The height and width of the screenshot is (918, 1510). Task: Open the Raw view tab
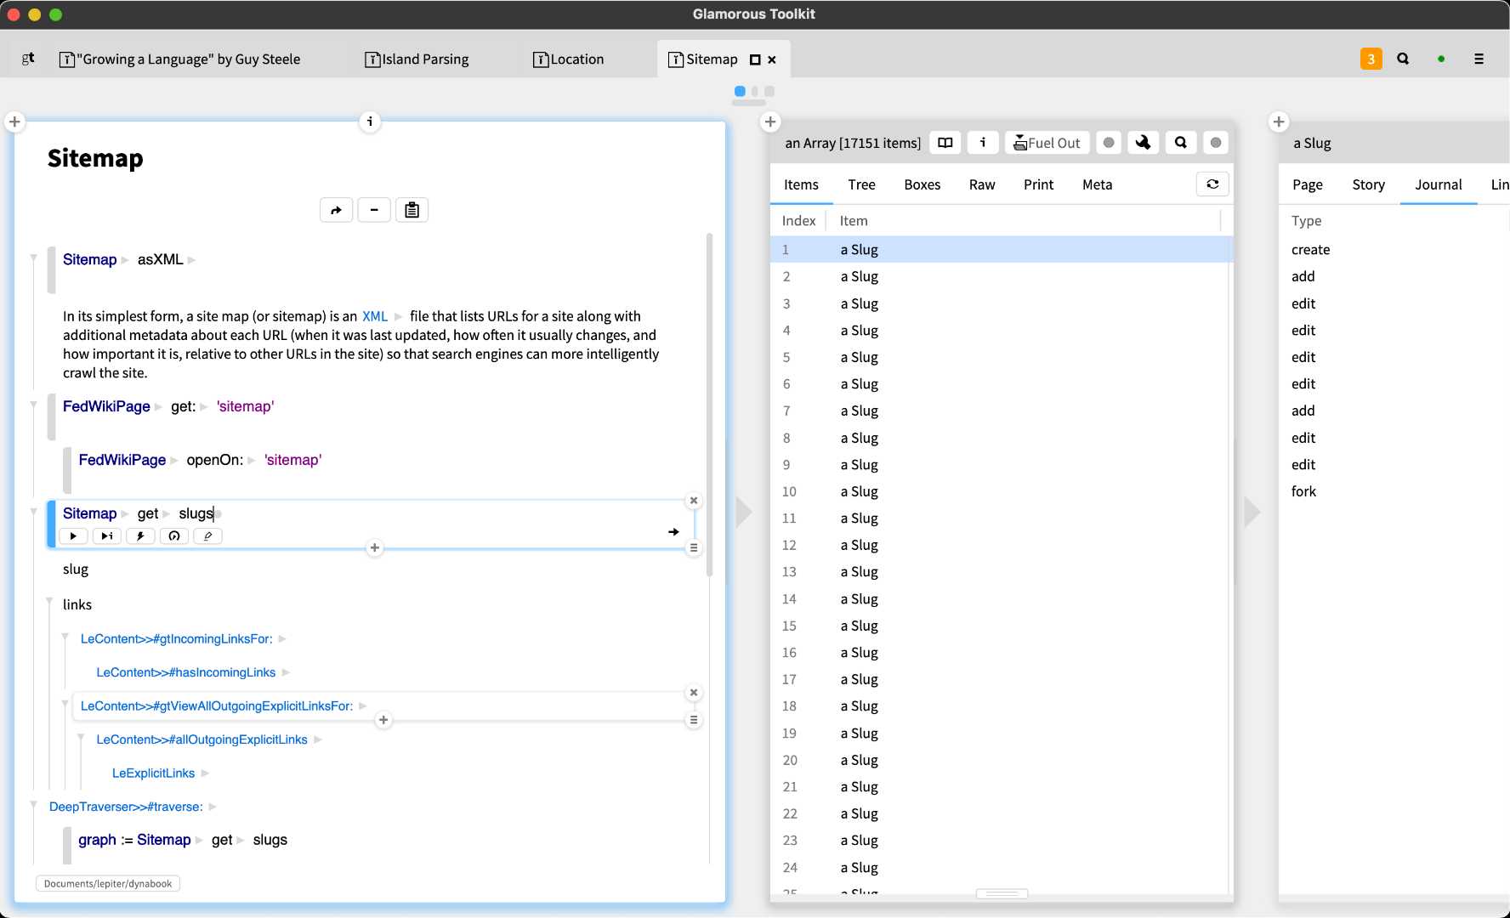[982, 184]
